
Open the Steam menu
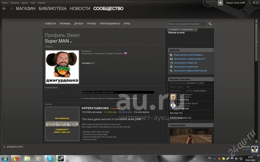[5, 3]
